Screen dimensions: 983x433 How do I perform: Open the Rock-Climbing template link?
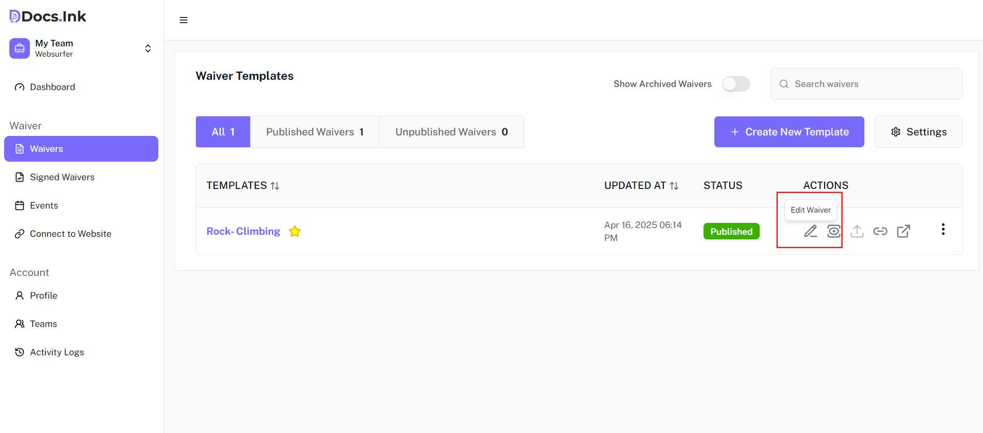[243, 231]
